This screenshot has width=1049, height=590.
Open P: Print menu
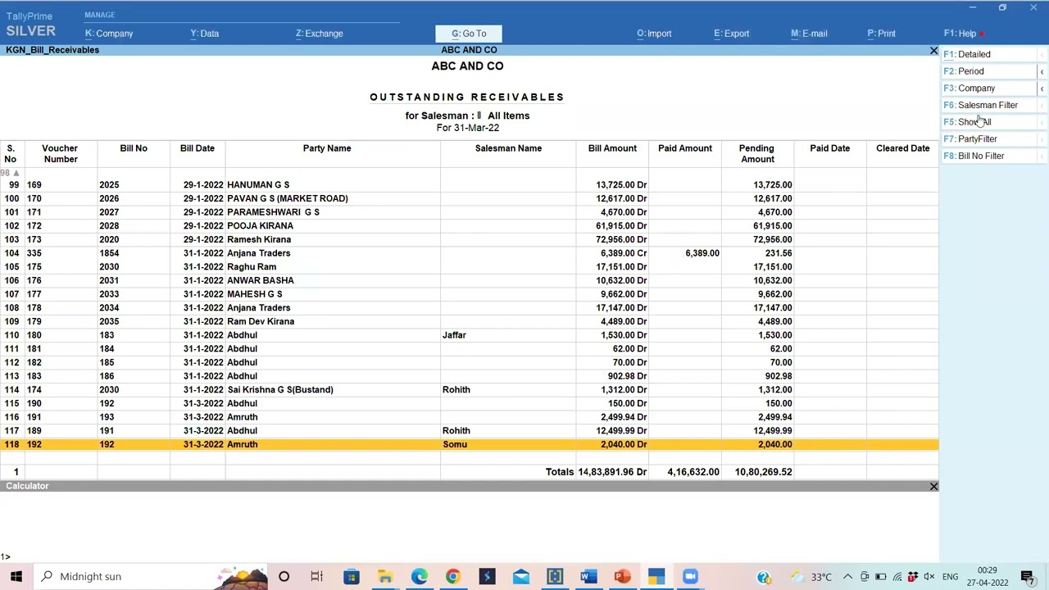click(x=881, y=34)
